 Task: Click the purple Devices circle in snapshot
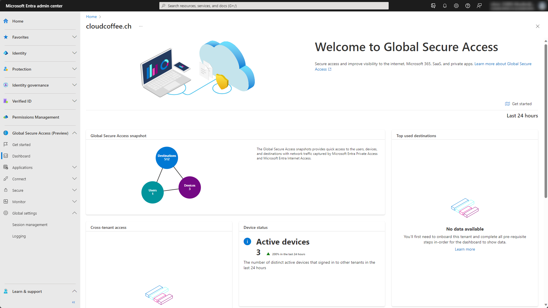[x=189, y=187]
